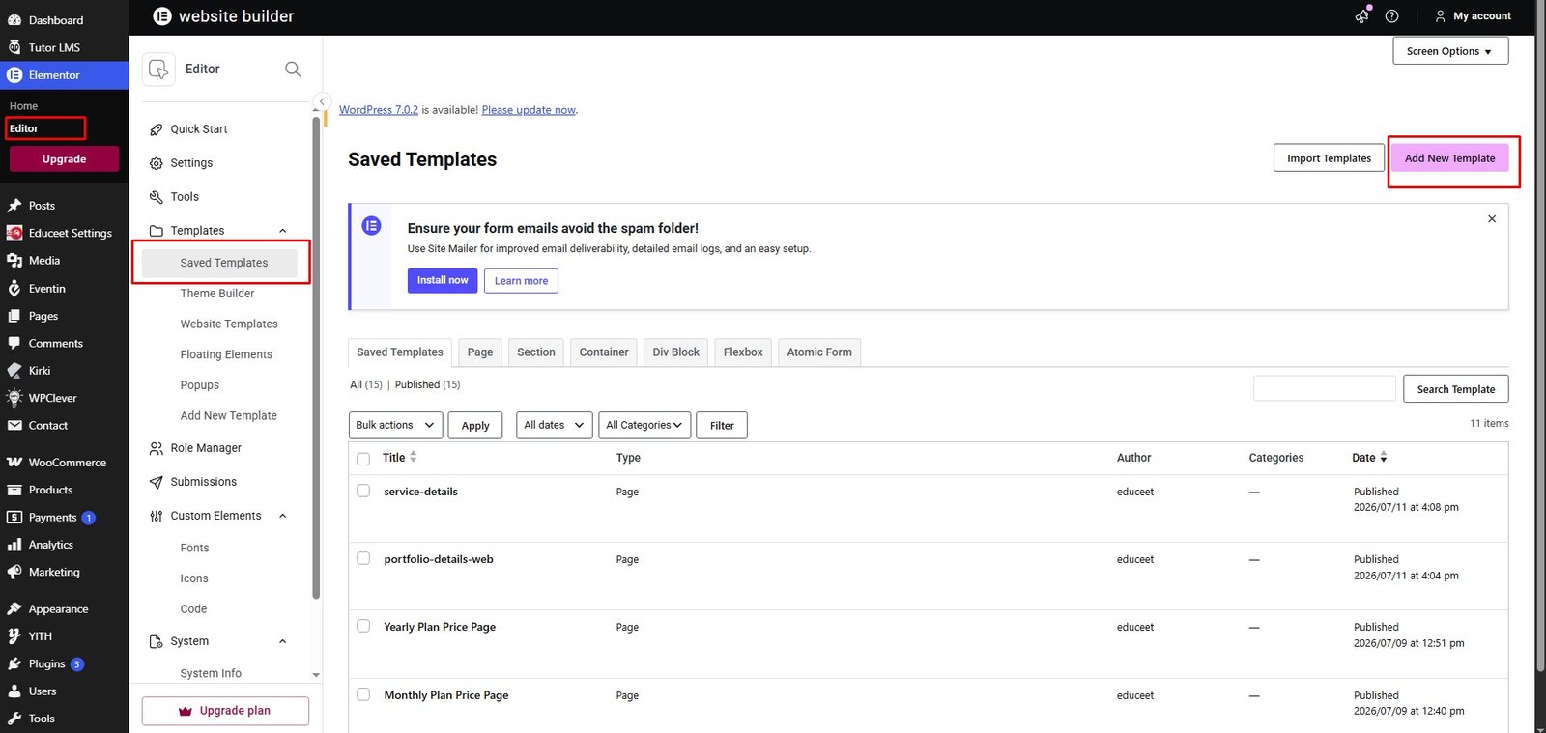Collapse the Custom Elements section chevron
The image size is (1546, 733).
click(283, 516)
